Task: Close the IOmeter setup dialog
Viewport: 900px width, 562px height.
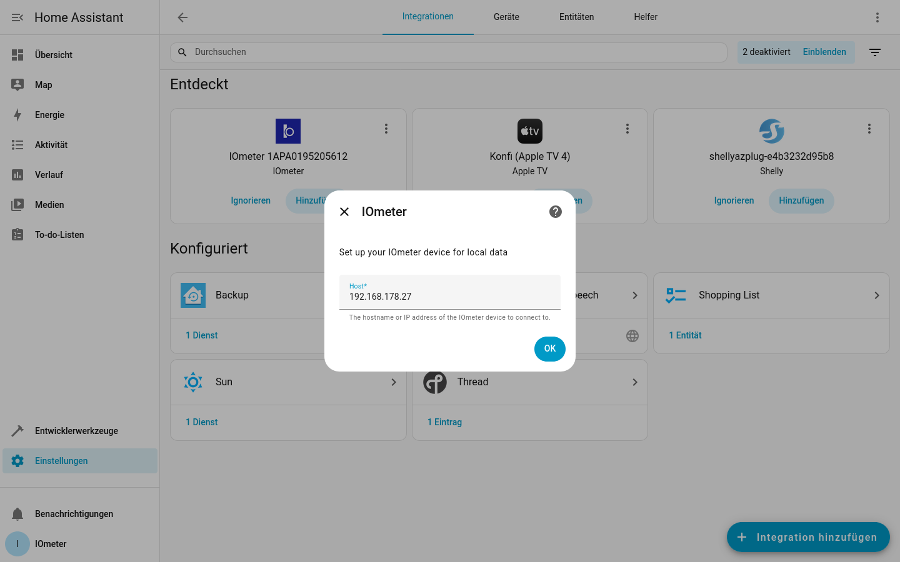Action: [x=344, y=212]
